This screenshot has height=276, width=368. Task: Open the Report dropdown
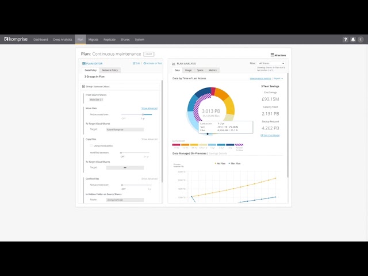tap(278, 78)
